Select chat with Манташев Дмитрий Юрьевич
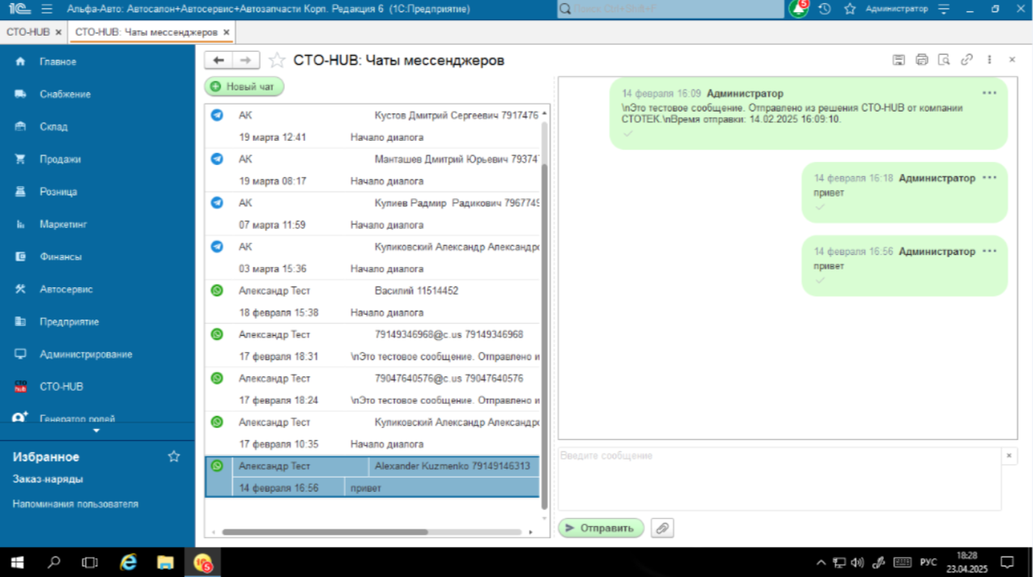The height and width of the screenshot is (577, 1033). point(372,170)
